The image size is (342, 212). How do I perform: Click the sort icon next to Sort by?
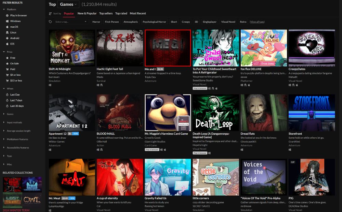coord(50,14)
